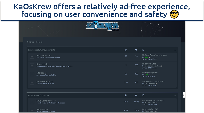Open Site Issues & Announcements category link
Image resolution: width=204 pixels, height=113 pixels.
click(x=42, y=50)
